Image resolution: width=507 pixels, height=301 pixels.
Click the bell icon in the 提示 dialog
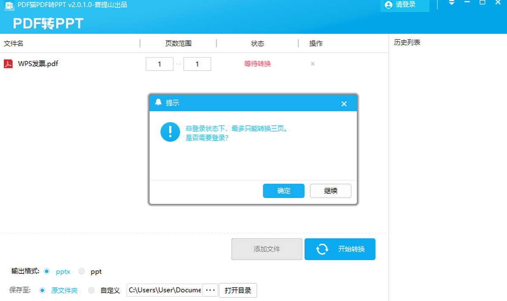(158, 103)
